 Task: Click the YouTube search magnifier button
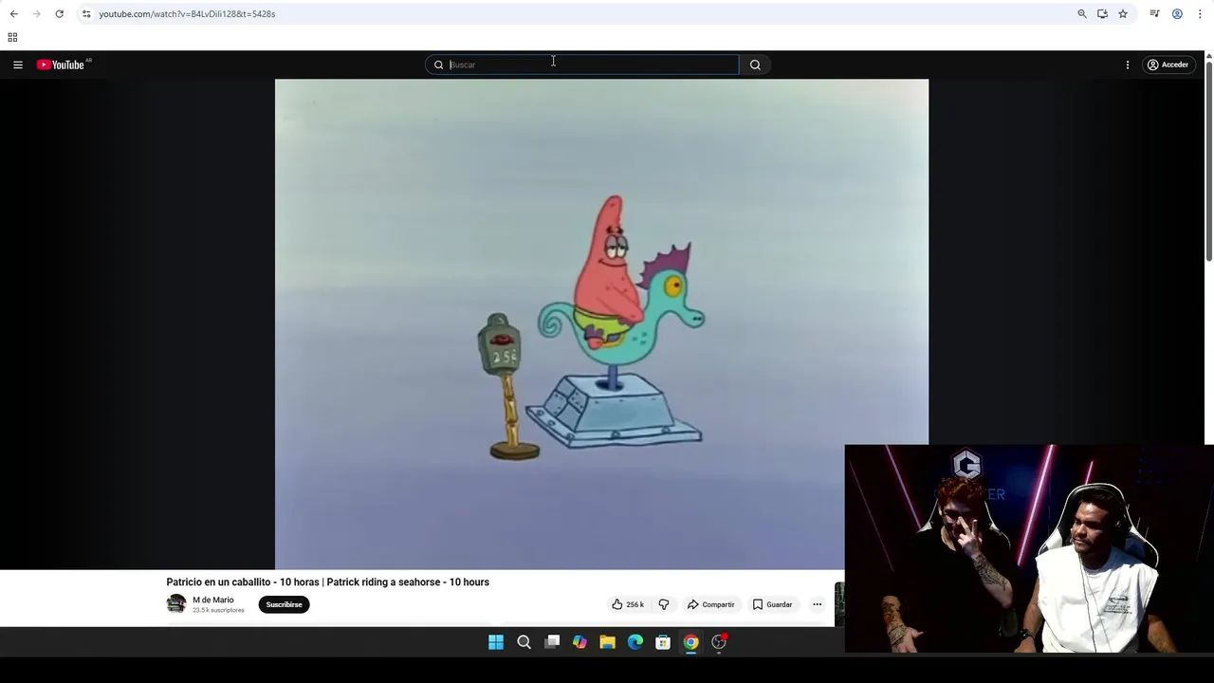(755, 65)
